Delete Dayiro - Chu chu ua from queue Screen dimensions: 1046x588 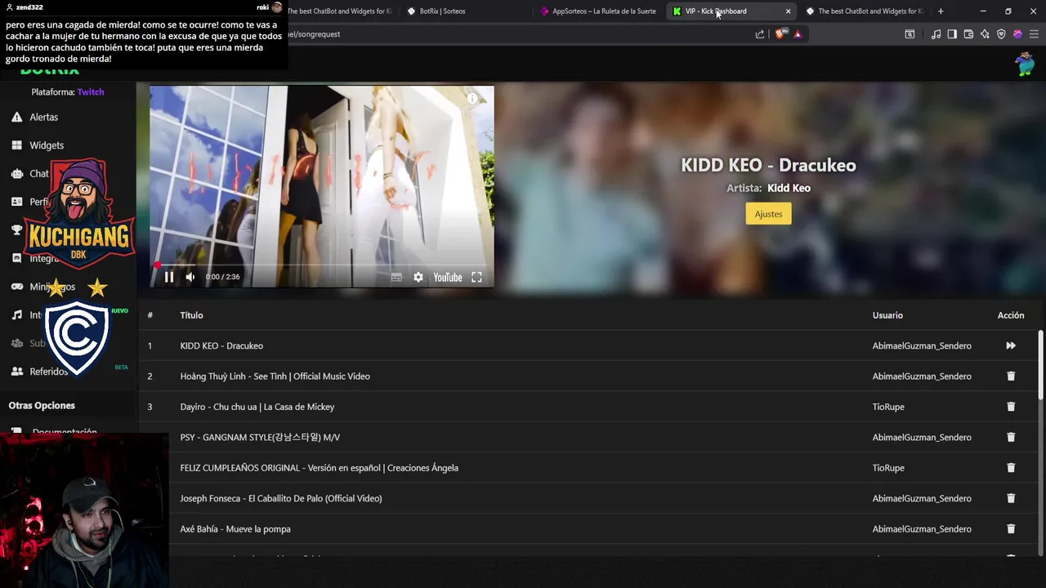[1011, 407]
